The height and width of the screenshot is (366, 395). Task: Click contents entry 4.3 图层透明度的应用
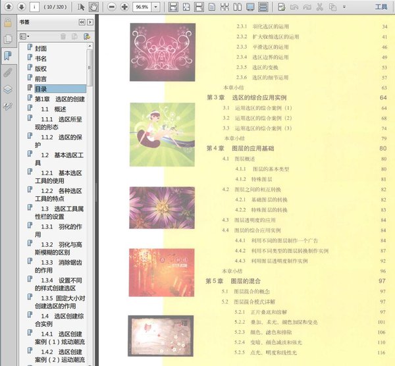(x=249, y=220)
